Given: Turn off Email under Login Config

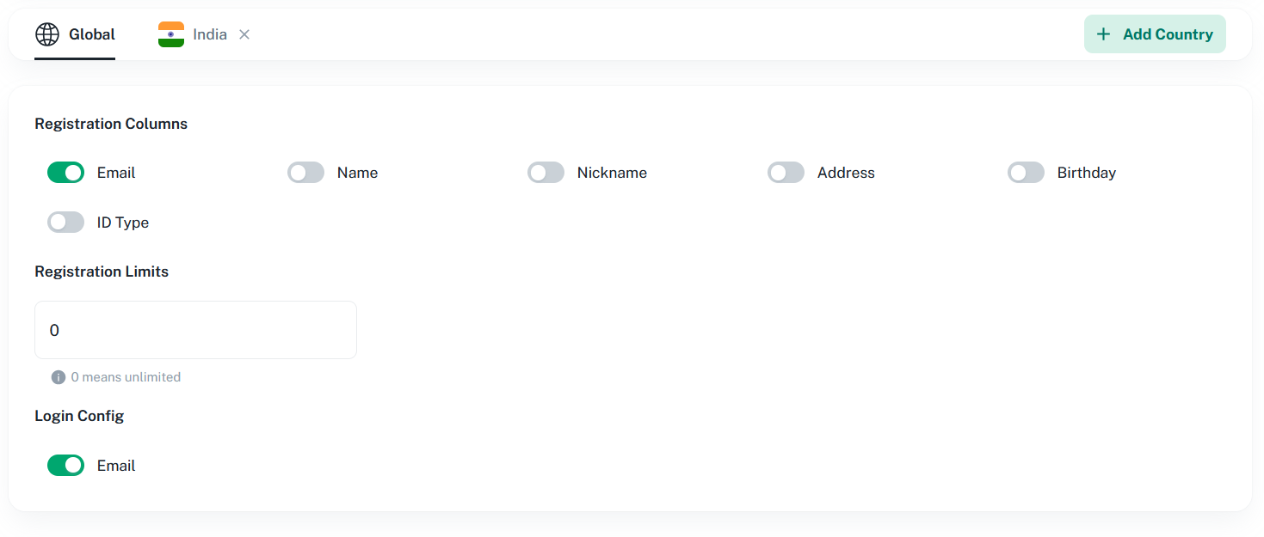Looking at the screenshot, I should 65,466.
